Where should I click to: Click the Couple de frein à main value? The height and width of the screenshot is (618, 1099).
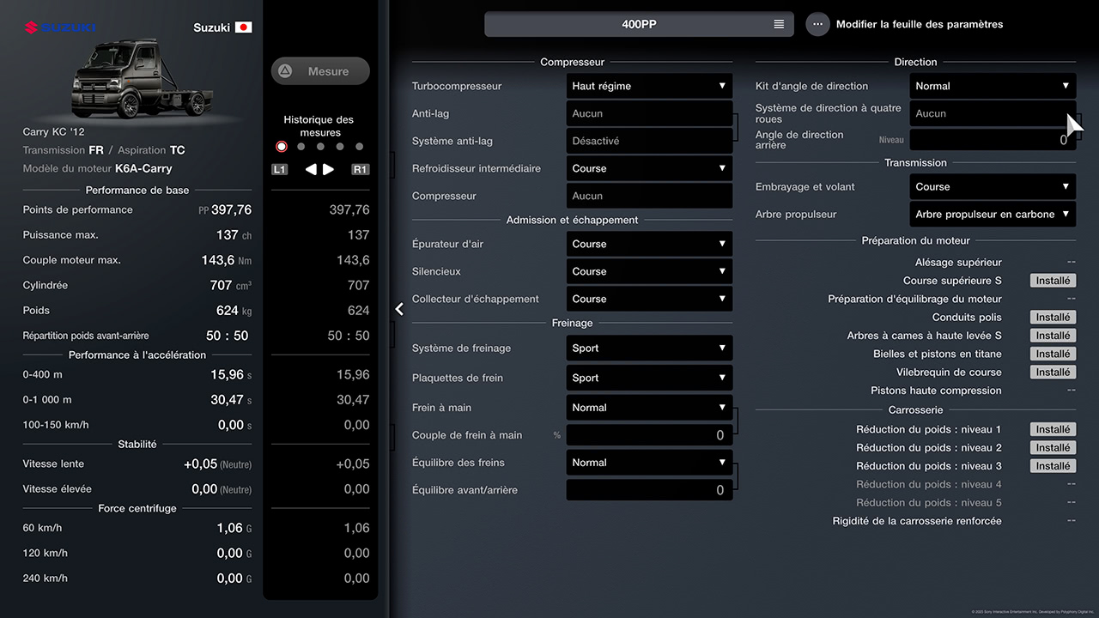click(649, 435)
